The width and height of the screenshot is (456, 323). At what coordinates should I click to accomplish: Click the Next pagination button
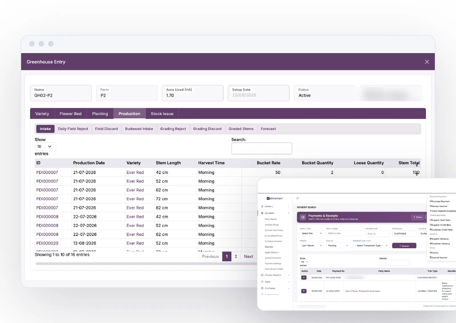pos(249,257)
